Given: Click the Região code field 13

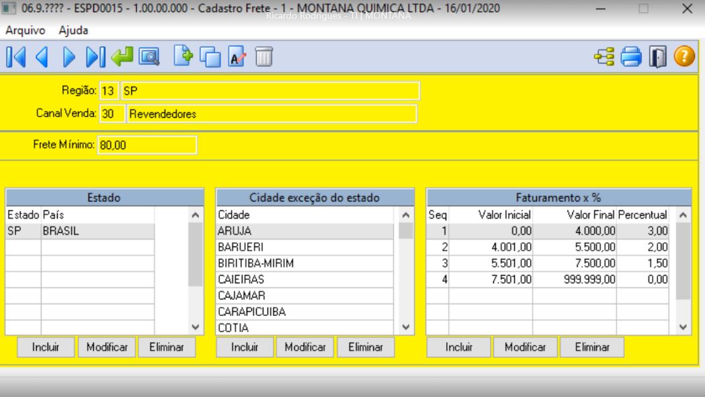Looking at the screenshot, I should click(109, 91).
